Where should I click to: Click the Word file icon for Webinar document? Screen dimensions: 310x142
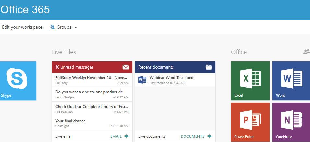tap(142, 80)
